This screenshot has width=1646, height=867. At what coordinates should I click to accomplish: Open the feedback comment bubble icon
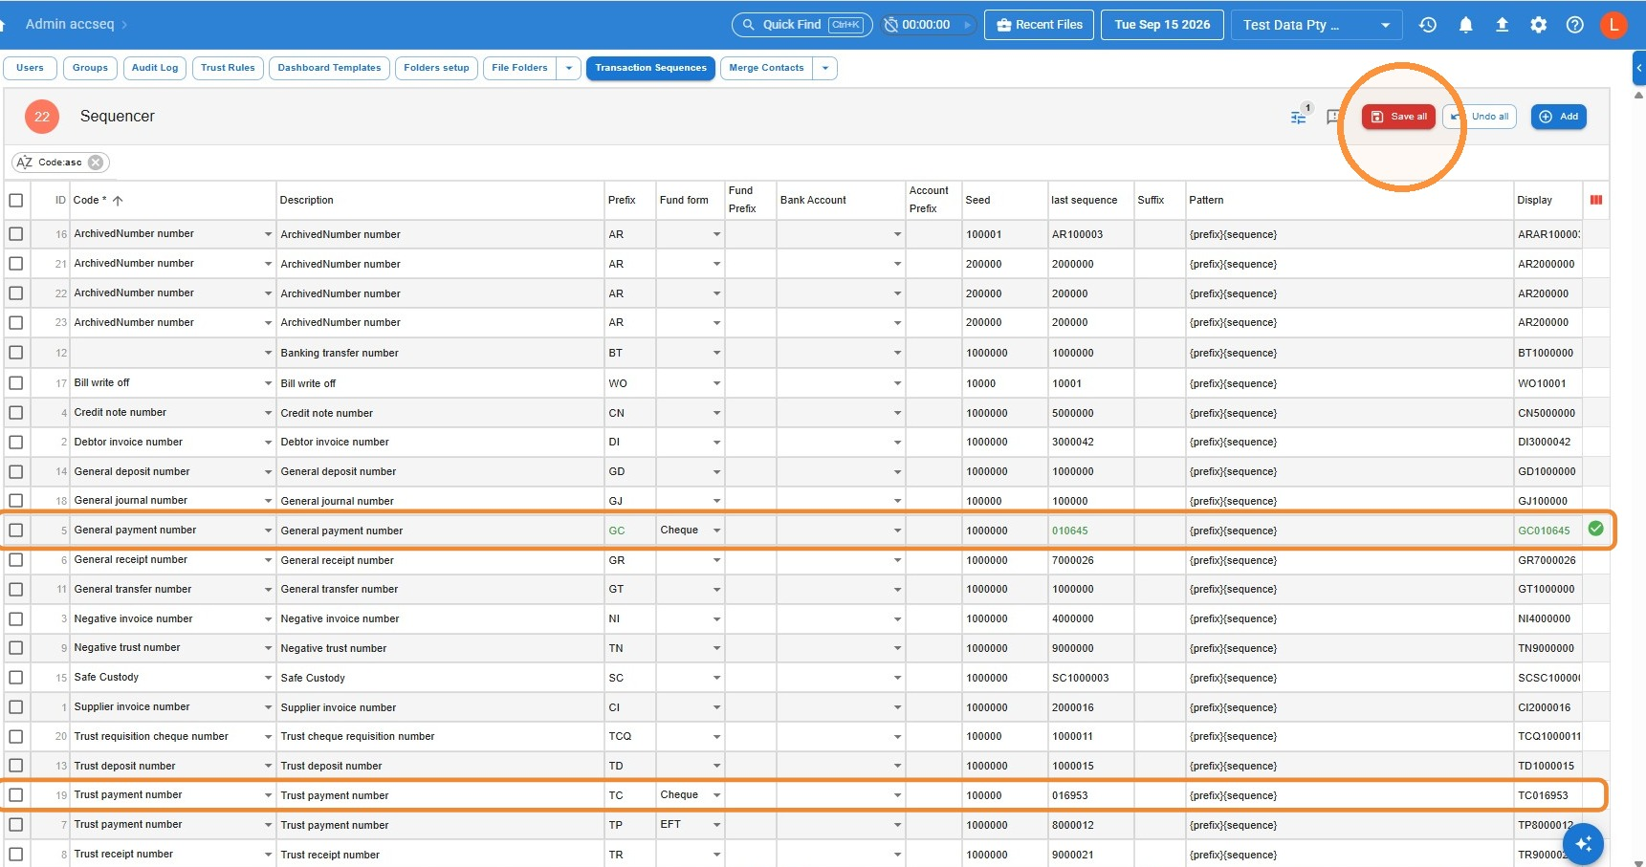point(1333,117)
